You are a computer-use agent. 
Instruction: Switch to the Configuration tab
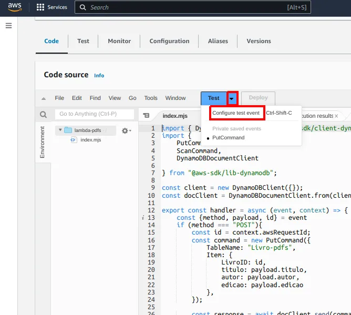(169, 41)
